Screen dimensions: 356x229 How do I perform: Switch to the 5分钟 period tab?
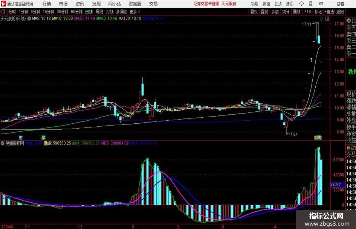[35, 12]
